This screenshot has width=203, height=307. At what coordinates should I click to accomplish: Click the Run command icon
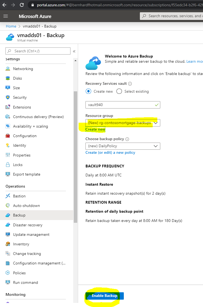(x=8, y=282)
